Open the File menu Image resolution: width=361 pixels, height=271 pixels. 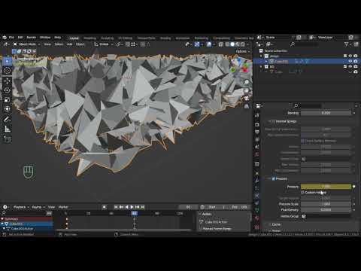[11, 38]
